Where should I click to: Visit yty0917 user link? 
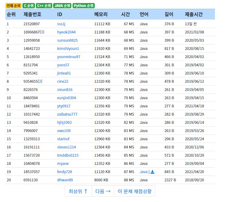[x=64, y=106]
